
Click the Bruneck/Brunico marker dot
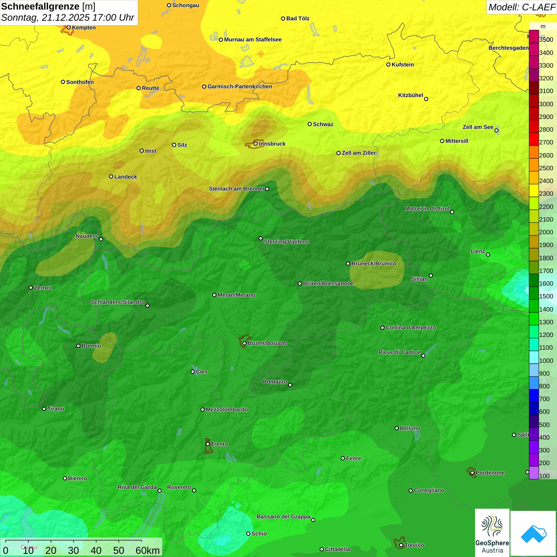click(x=348, y=263)
